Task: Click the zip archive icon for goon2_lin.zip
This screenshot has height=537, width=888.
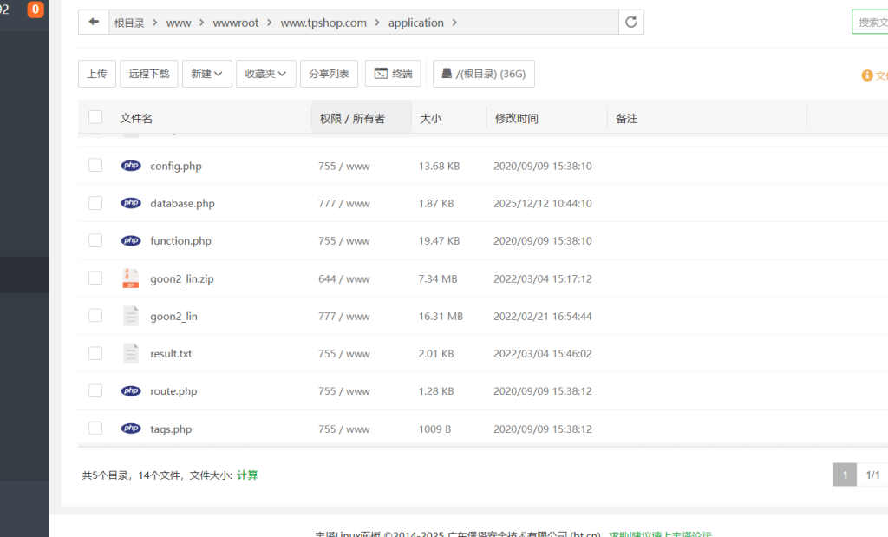Action: 131,278
